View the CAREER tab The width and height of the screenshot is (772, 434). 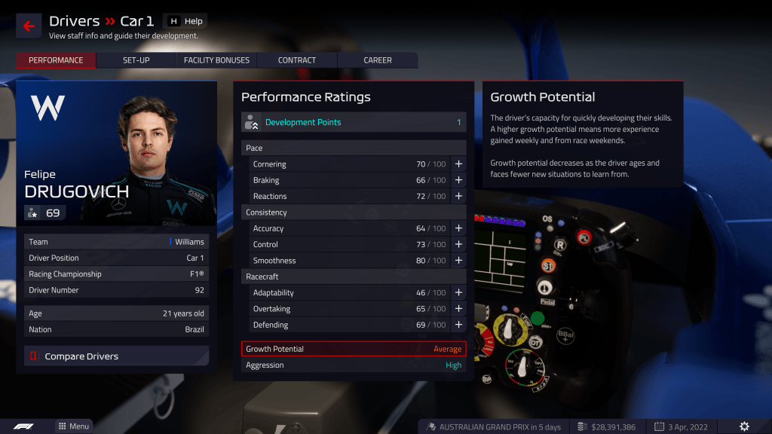[378, 60]
